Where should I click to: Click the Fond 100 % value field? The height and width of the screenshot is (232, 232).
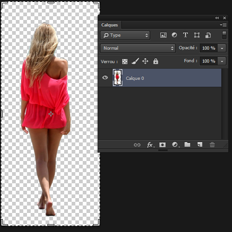tap(209, 61)
